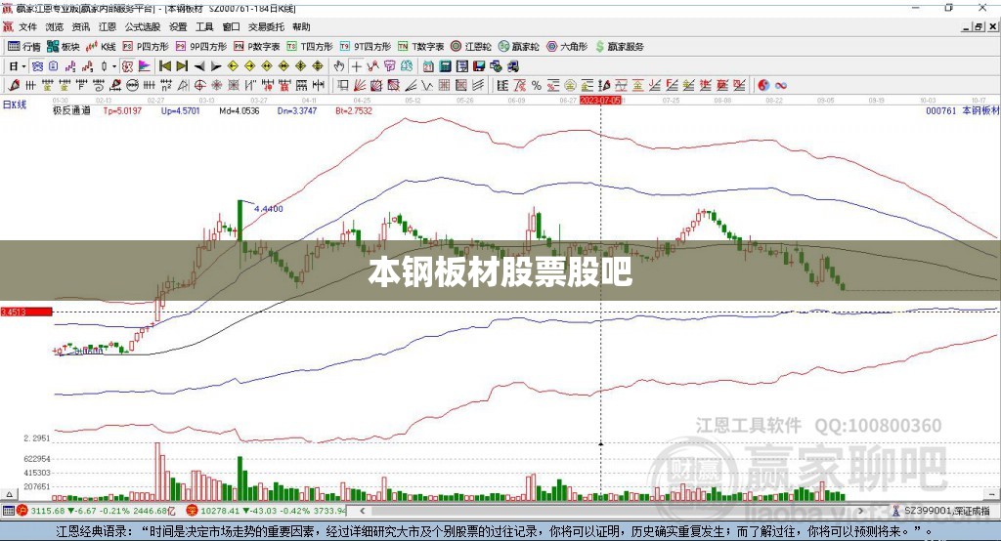Open the 交易委托 menu
Viewport: 1001px width, 541px height.
[x=266, y=26]
